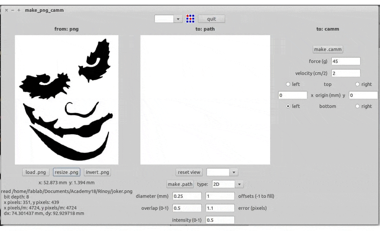Click the overlap (0-1) input field
Screen dimensions: 380x231
187,208
